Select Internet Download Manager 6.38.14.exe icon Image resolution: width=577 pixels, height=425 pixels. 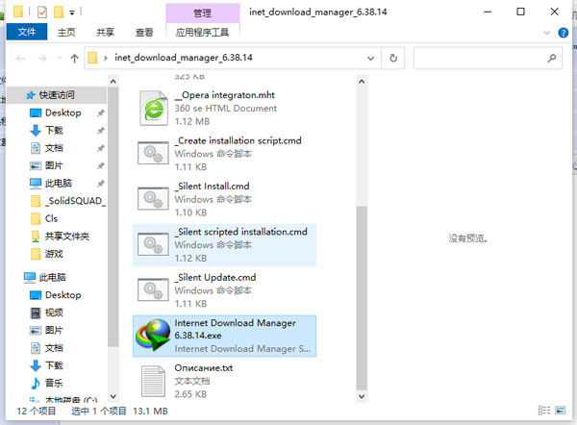(x=153, y=336)
